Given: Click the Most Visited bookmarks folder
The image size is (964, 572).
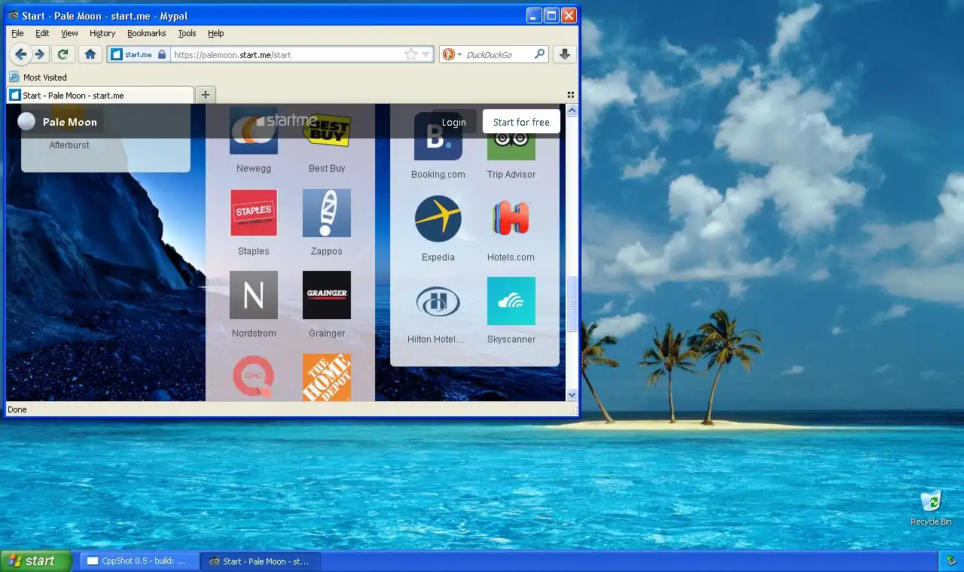Looking at the screenshot, I should coord(38,77).
